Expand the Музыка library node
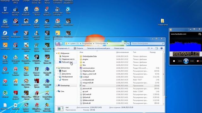This screenshot has width=202, height=113. click(58, 80)
